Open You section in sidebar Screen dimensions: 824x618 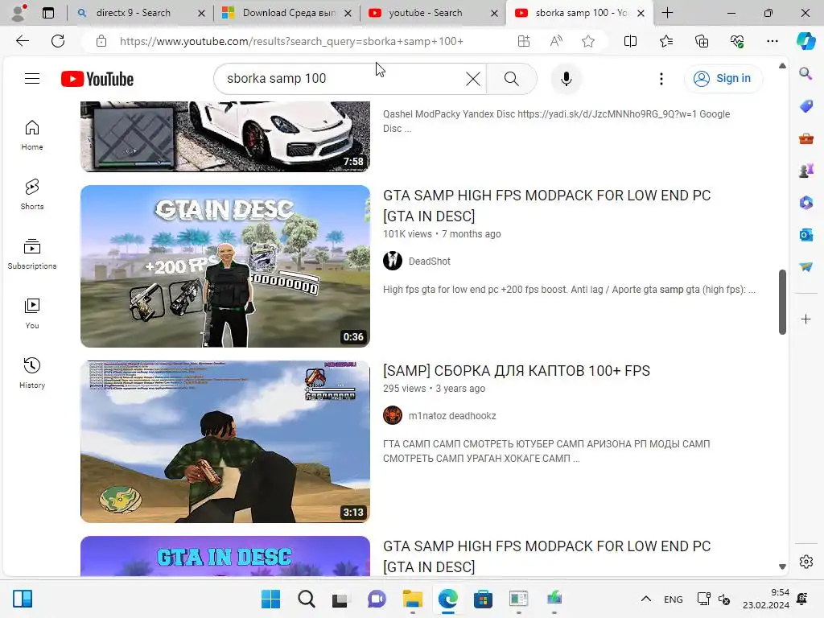pos(32,313)
